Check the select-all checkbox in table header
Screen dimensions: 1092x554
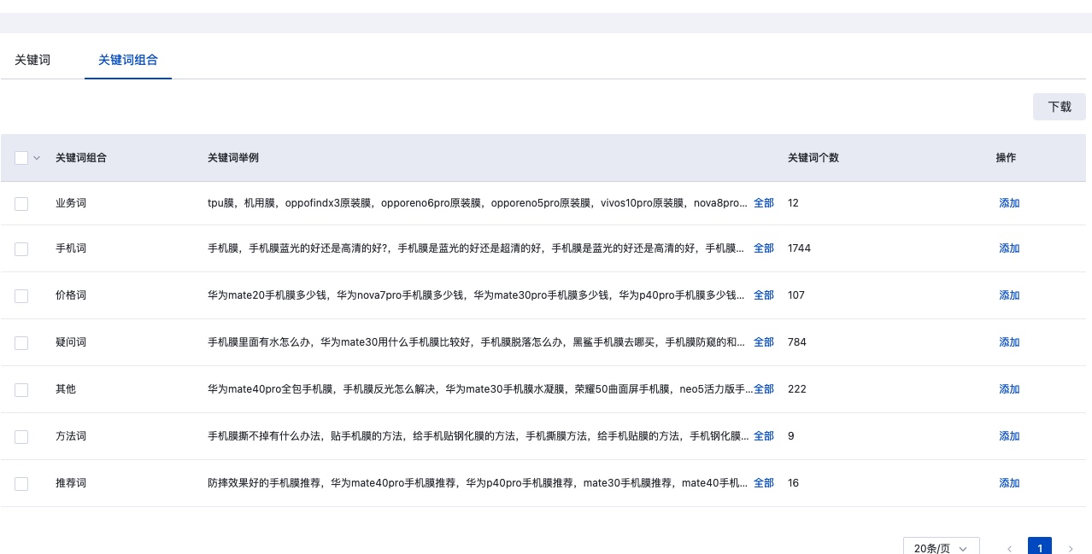click(21, 158)
